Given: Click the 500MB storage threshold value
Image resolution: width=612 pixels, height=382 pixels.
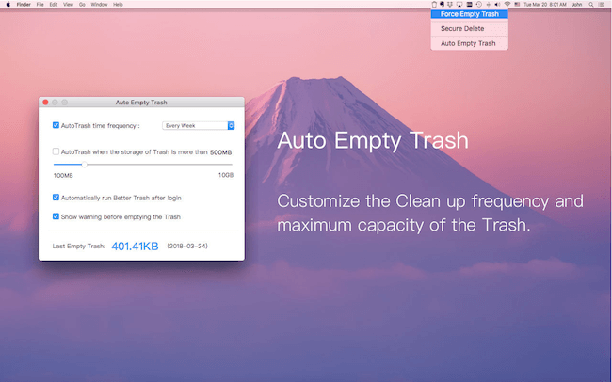Looking at the screenshot, I should tap(221, 152).
